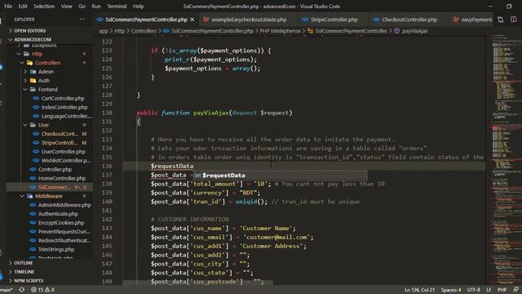522x294 pixels.
Task: Open Authenticate.php in explorer
Action: 58,214
